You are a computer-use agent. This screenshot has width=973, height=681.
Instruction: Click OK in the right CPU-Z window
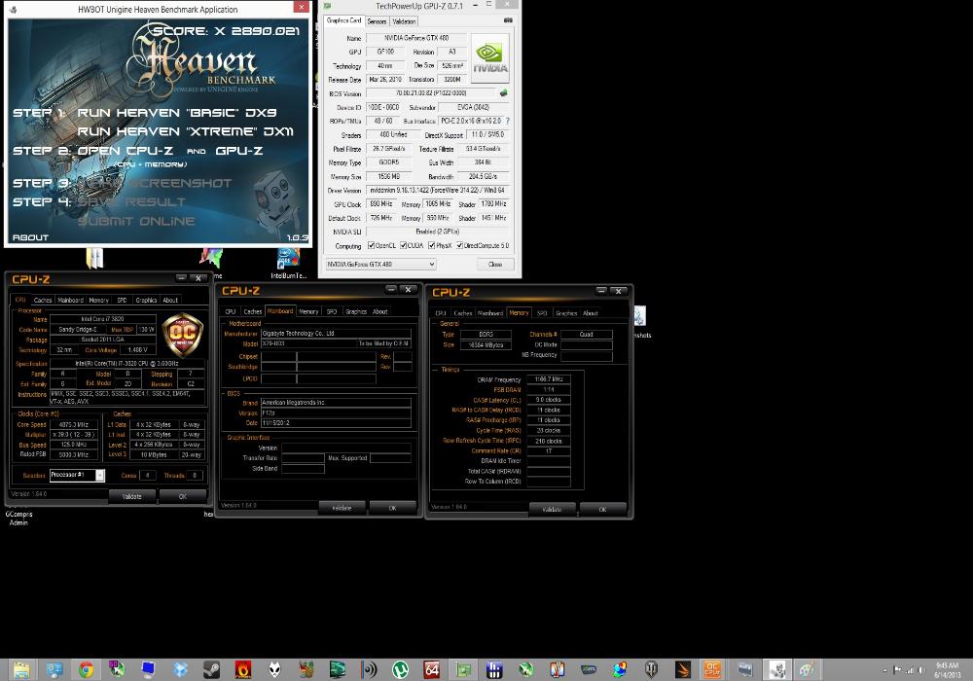click(602, 509)
